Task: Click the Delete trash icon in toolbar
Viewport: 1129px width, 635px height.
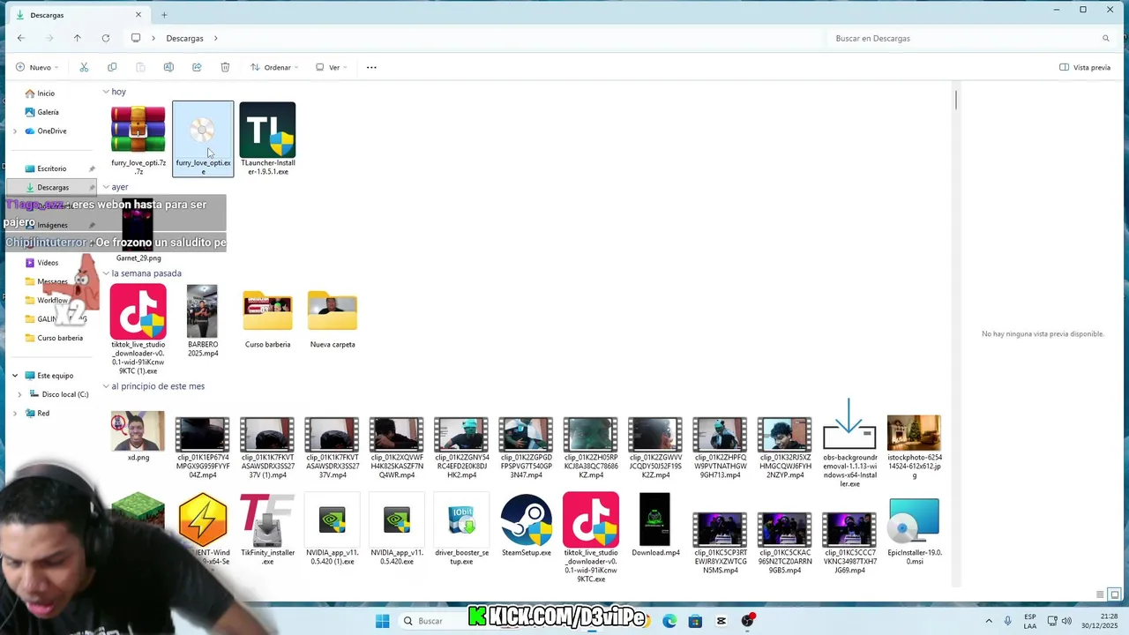Action: pos(225,67)
